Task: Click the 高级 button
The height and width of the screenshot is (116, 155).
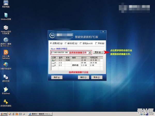Action: click(x=57, y=77)
